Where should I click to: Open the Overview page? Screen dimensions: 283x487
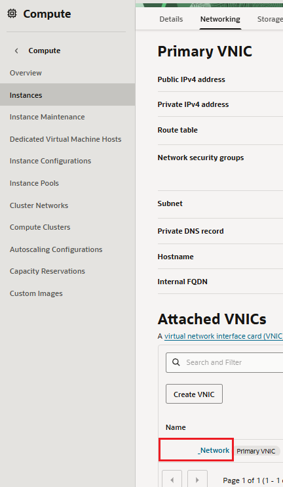click(x=26, y=73)
